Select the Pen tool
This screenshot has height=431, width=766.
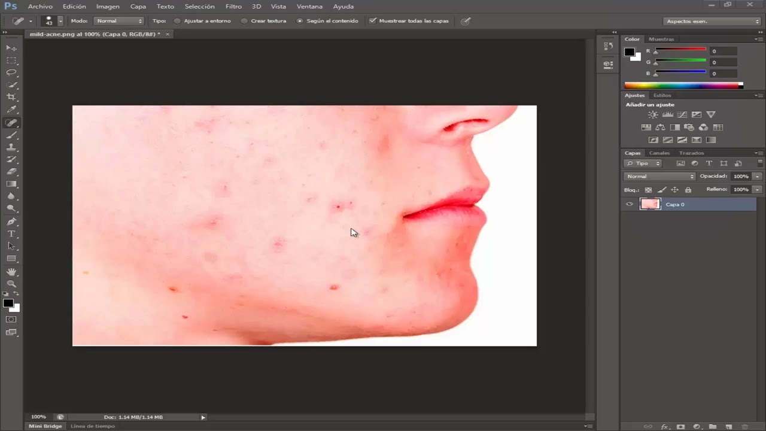tap(11, 221)
